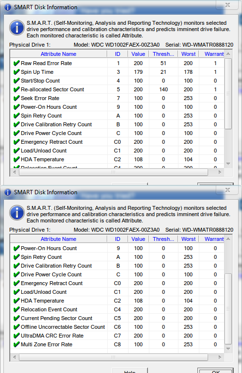Click the check icon beside Offline Uncorrectable Sector Count
Viewport: 242px width, 373px height.
click(16, 327)
